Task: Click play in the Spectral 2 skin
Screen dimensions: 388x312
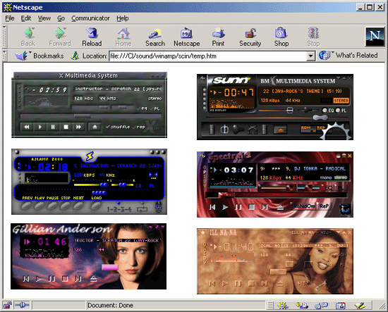Action: (225, 207)
